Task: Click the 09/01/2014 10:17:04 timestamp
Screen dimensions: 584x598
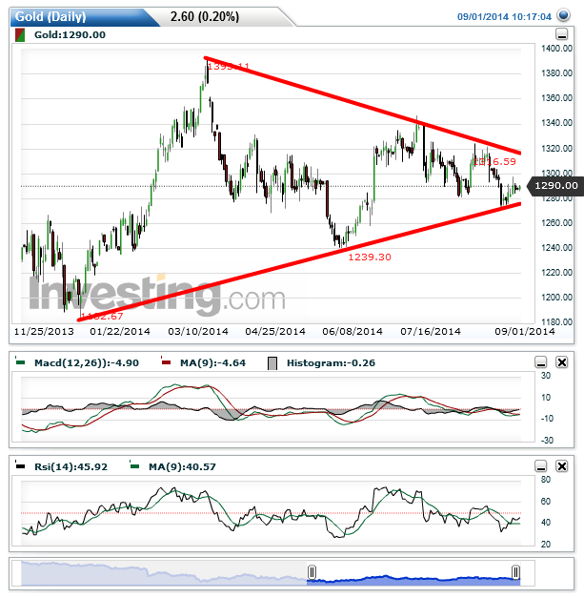Action: [x=504, y=17]
